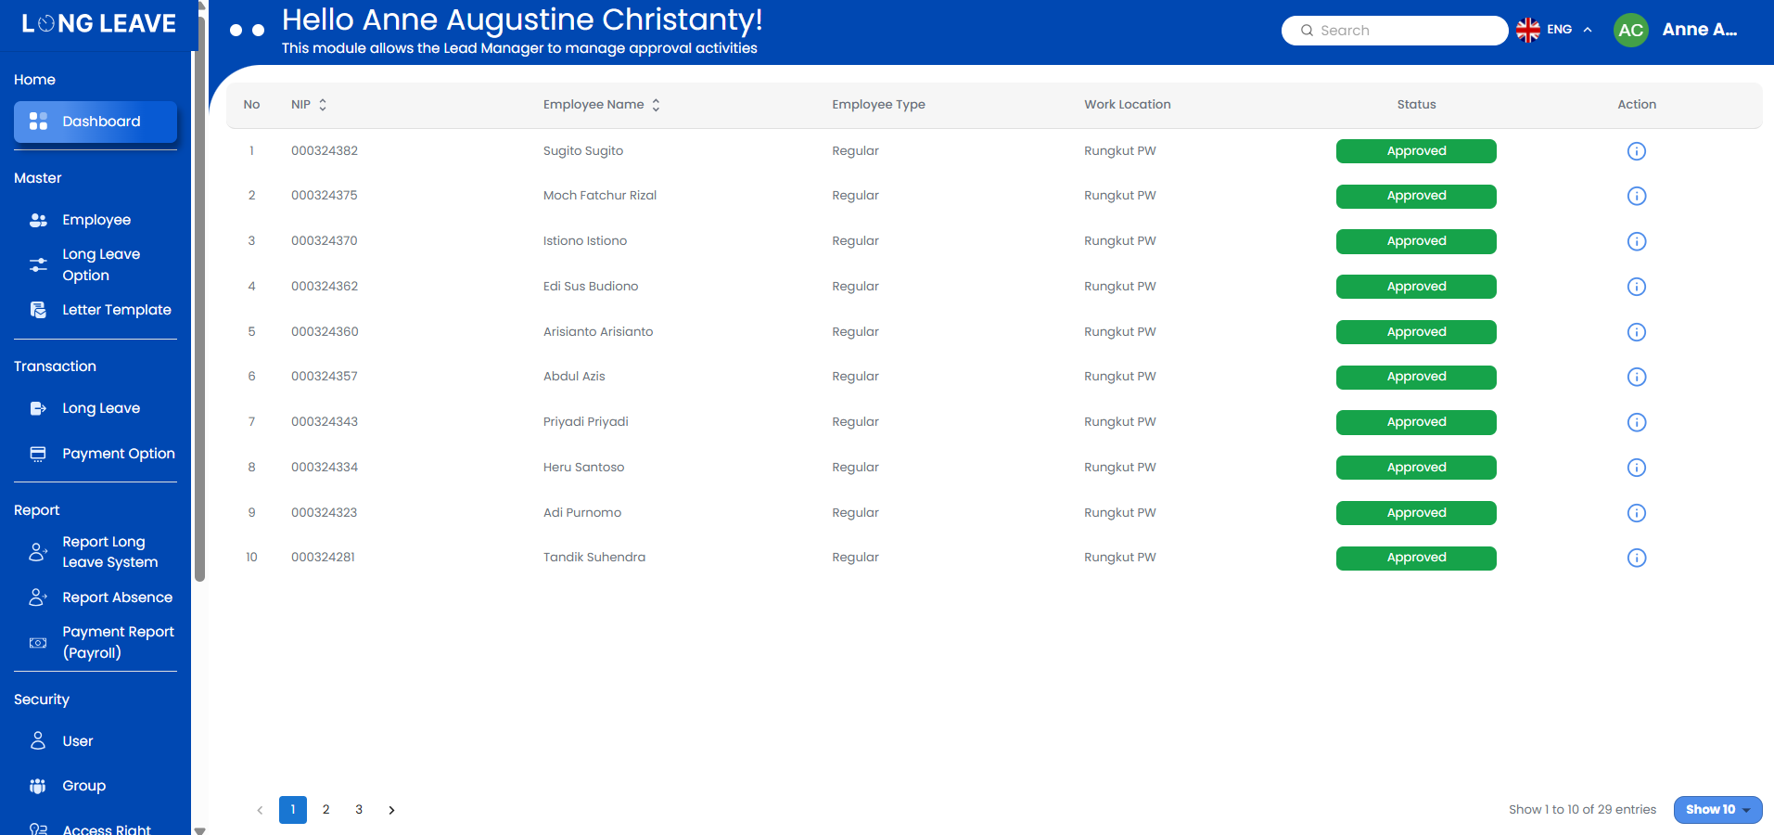The height and width of the screenshot is (835, 1774).
Task: Click the Anne A... username
Action: [1700, 30]
